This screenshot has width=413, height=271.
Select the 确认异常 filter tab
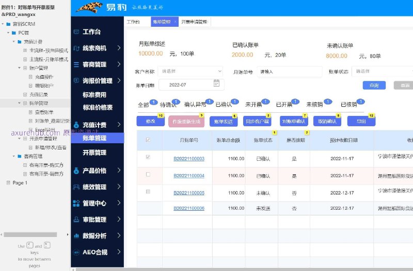coord(195,105)
